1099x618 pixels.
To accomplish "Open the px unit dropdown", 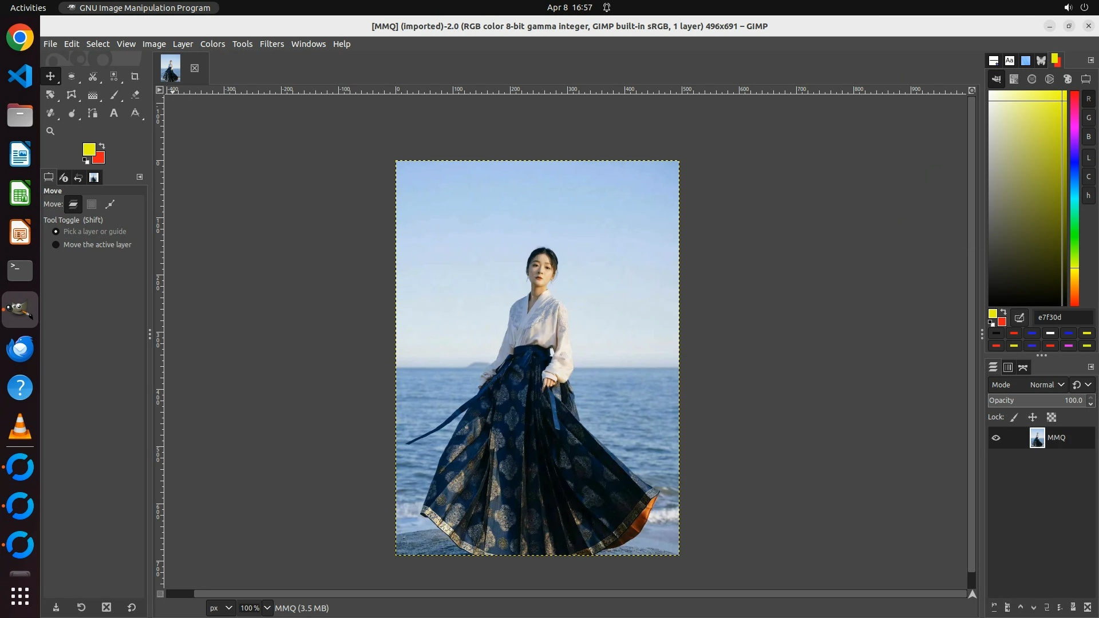I will click(220, 608).
